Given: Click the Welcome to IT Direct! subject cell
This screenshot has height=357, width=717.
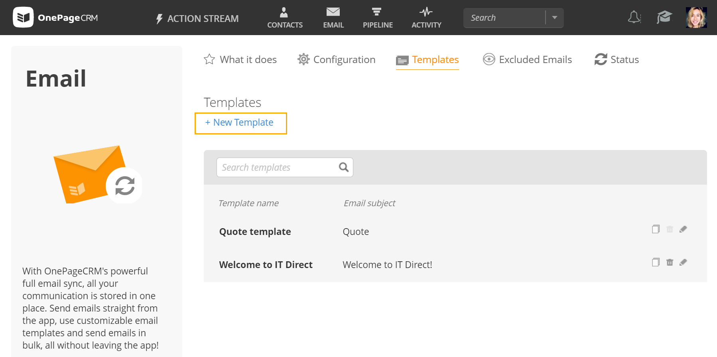Looking at the screenshot, I should (x=387, y=265).
